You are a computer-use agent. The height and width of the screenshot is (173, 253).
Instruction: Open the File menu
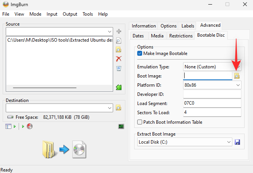coord(6,14)
